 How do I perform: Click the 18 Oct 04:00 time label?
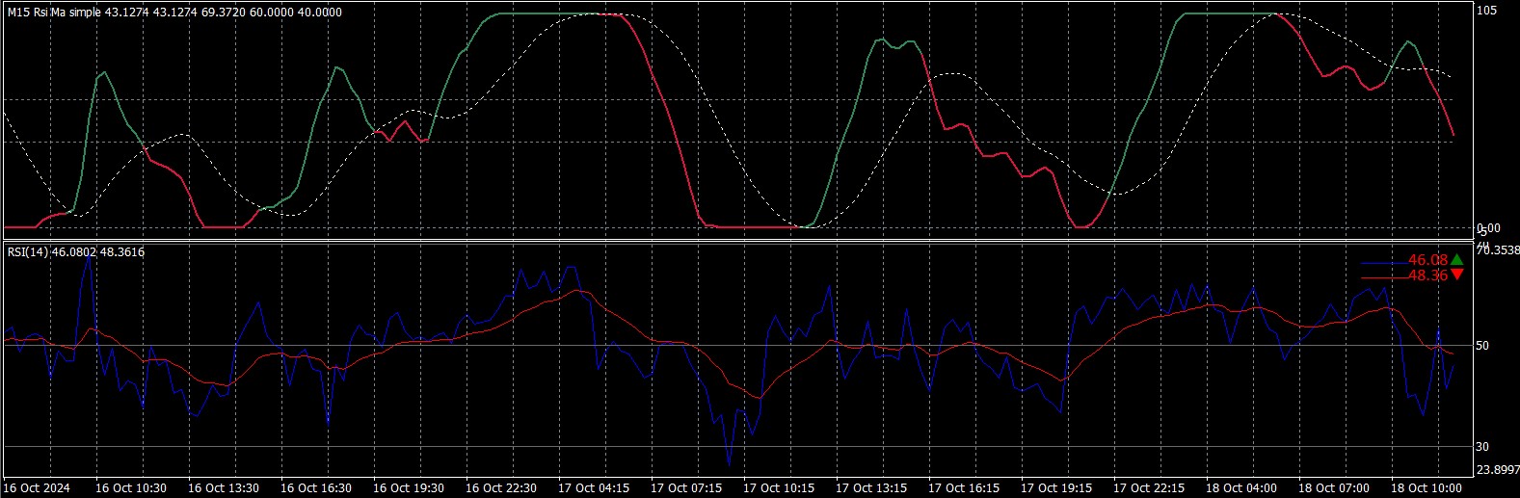pos(1241,488)
